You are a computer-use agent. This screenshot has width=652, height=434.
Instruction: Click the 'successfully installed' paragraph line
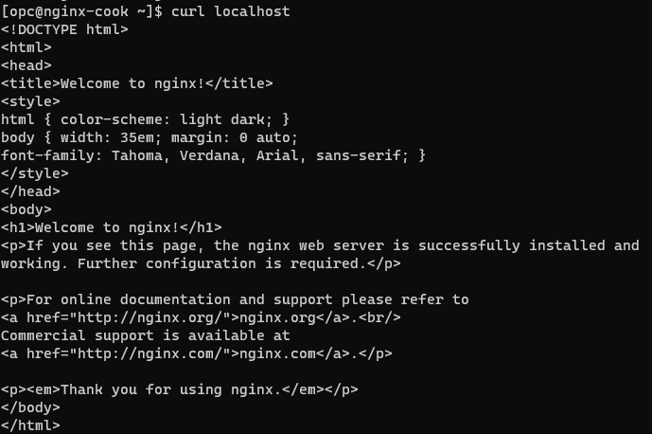pos(320,245)
